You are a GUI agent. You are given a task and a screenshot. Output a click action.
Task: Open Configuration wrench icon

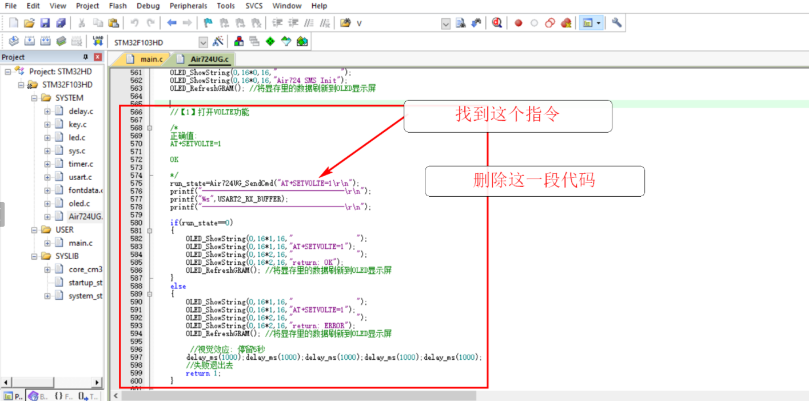click(x=616, y=23)
